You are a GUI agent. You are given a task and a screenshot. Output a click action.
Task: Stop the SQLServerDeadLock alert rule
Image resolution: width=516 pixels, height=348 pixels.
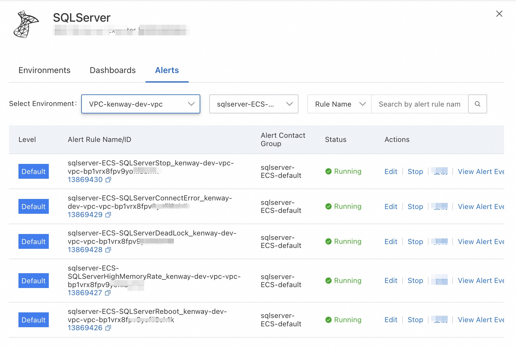[415, 242]
